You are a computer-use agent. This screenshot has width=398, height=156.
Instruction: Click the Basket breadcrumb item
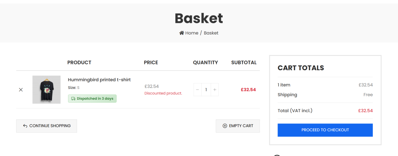[x=211, y=33]
